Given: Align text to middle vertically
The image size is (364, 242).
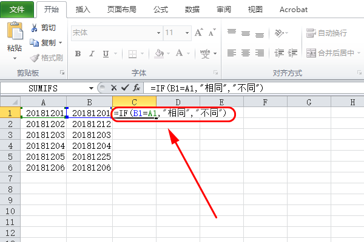Looking at the screenshot, I should tap(246, 33).
